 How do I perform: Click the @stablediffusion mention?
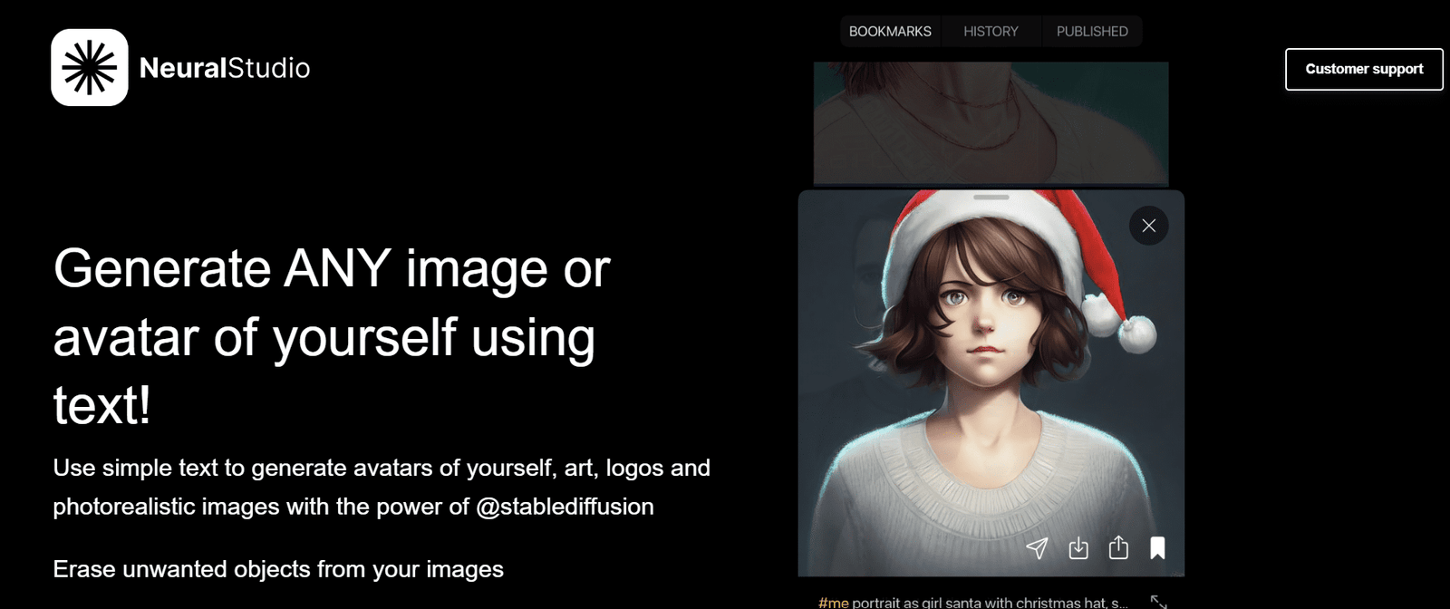coord(565,506)
